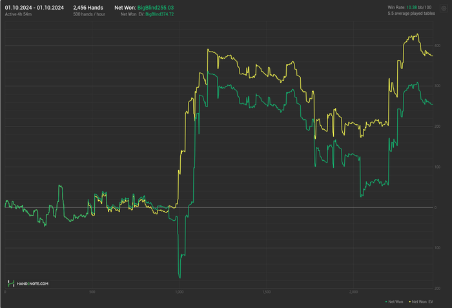Click the 300 y-axis label
The width and height of the screenshot is (452, 308).
click(x=437, y=86)
